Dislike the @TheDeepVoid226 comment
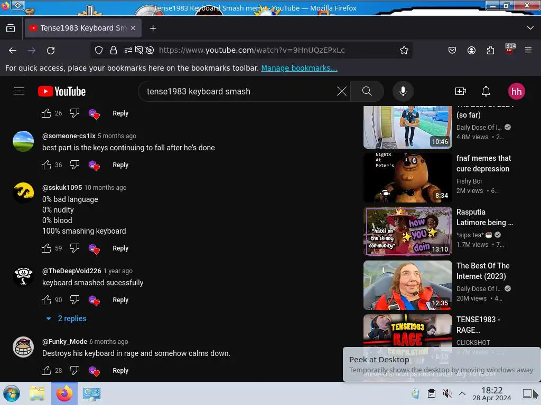541x405 pixels. click(74, 300)
